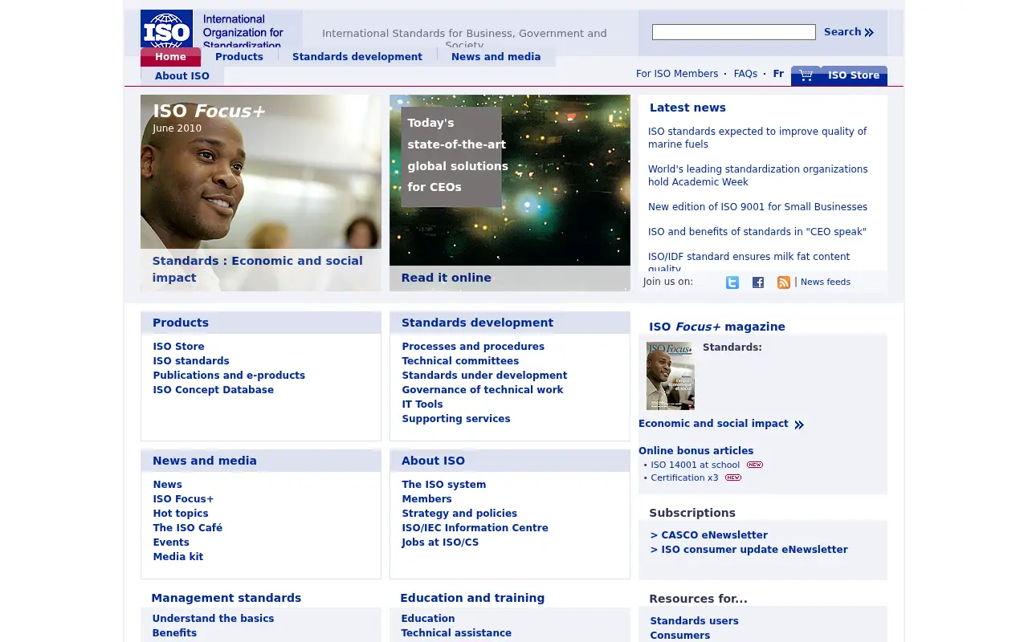Viewport: 1028px width, 642px height.
Task: Open Media kit link
Action: pyautogui.click(x=178, y=557)
